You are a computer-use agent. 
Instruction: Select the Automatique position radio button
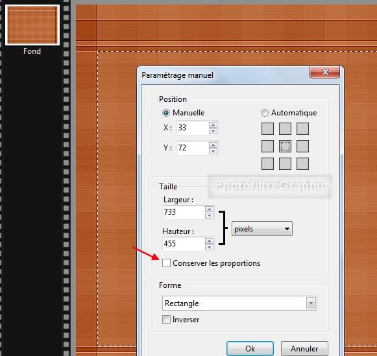[265, 113]
